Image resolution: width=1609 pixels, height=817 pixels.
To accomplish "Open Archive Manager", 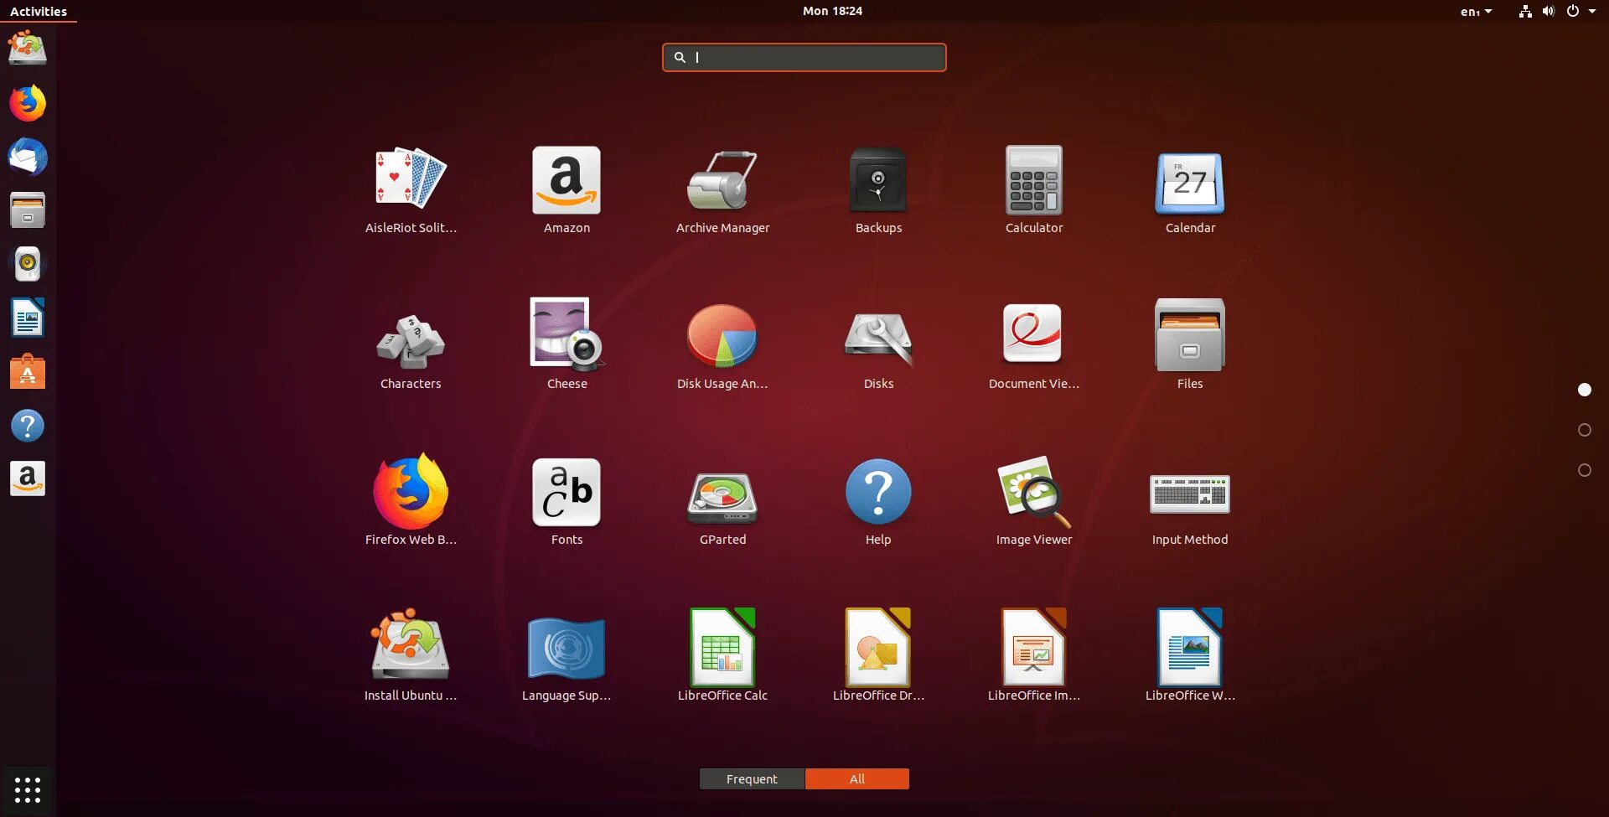I will pos(722,191).
